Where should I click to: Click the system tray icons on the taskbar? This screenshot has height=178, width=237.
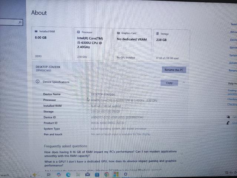point(231,172)
